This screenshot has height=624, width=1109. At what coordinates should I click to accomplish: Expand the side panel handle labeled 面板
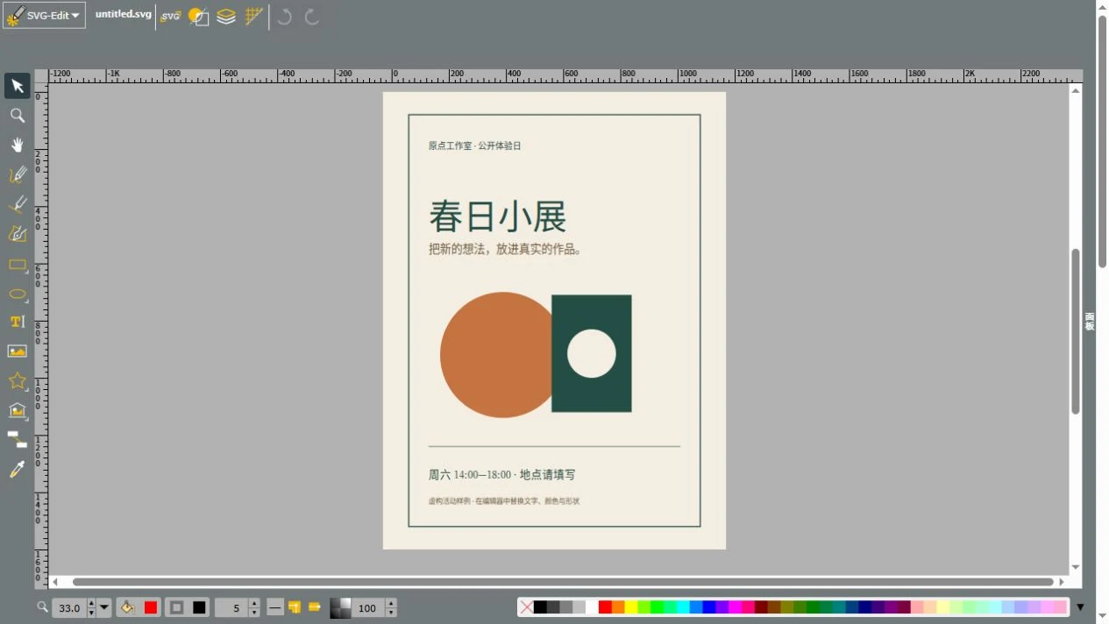click(x=1090, y=322)
